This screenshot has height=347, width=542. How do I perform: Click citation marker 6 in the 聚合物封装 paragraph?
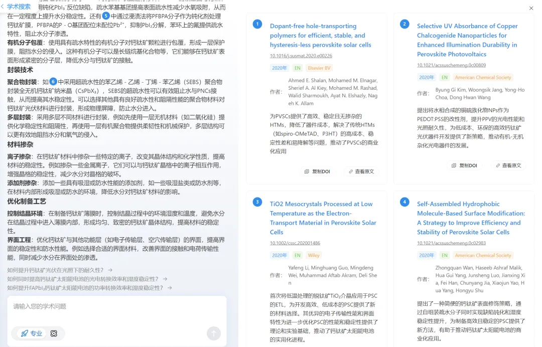click(x=53, y=81)
